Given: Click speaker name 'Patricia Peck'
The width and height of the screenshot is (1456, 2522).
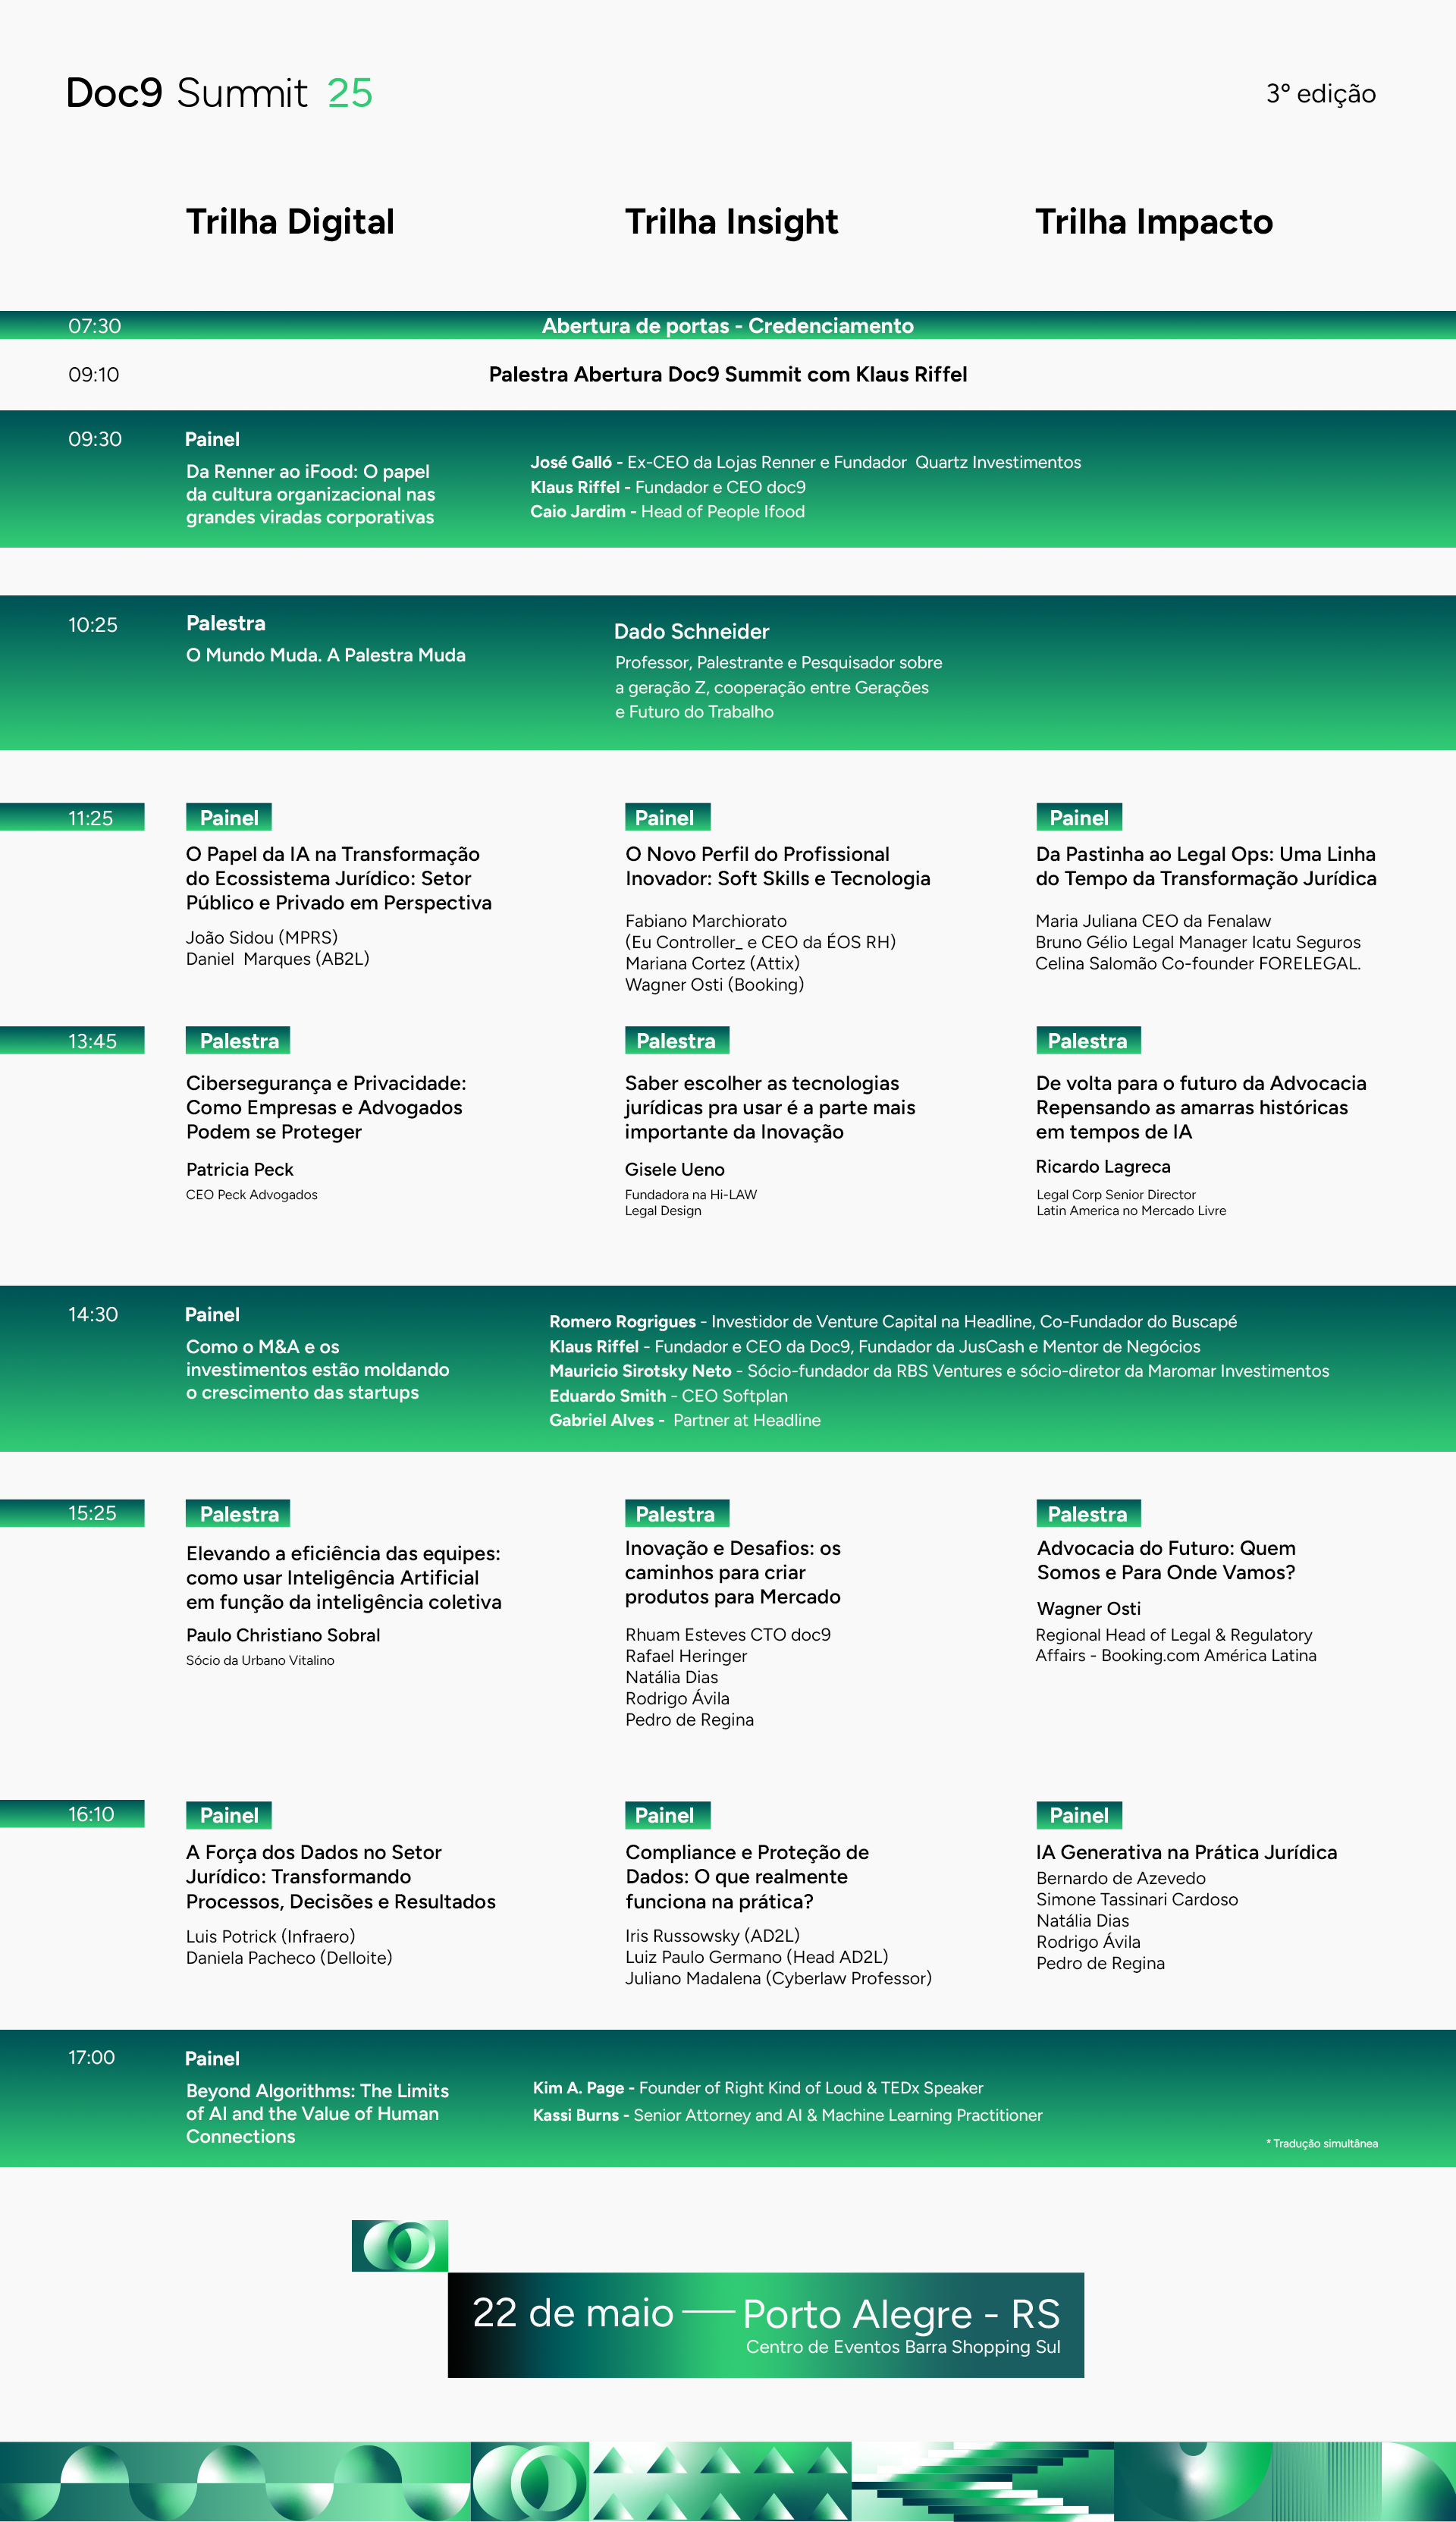Looking at the screenshot, I should [x=240, y=1169].
